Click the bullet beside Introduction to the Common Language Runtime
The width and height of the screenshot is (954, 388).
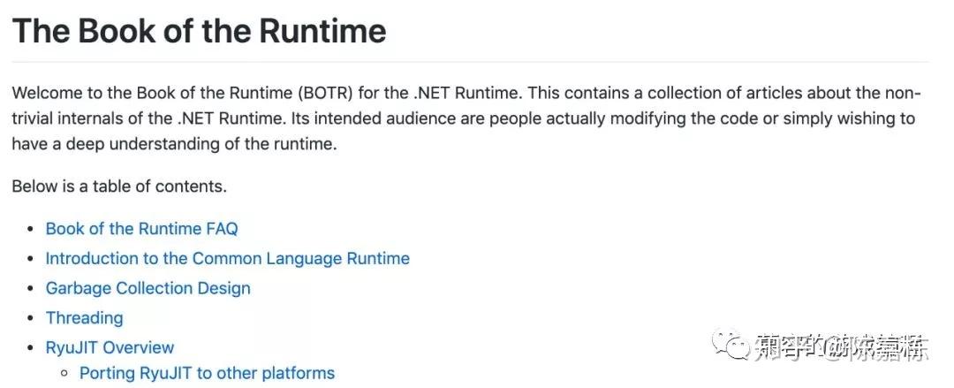coord(30,260)
